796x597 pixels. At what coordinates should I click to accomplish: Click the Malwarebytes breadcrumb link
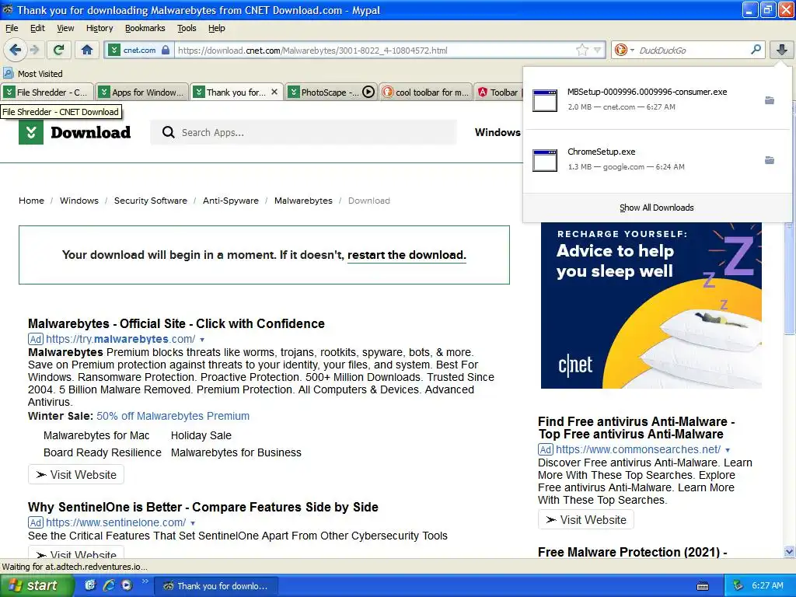(303, 201)
